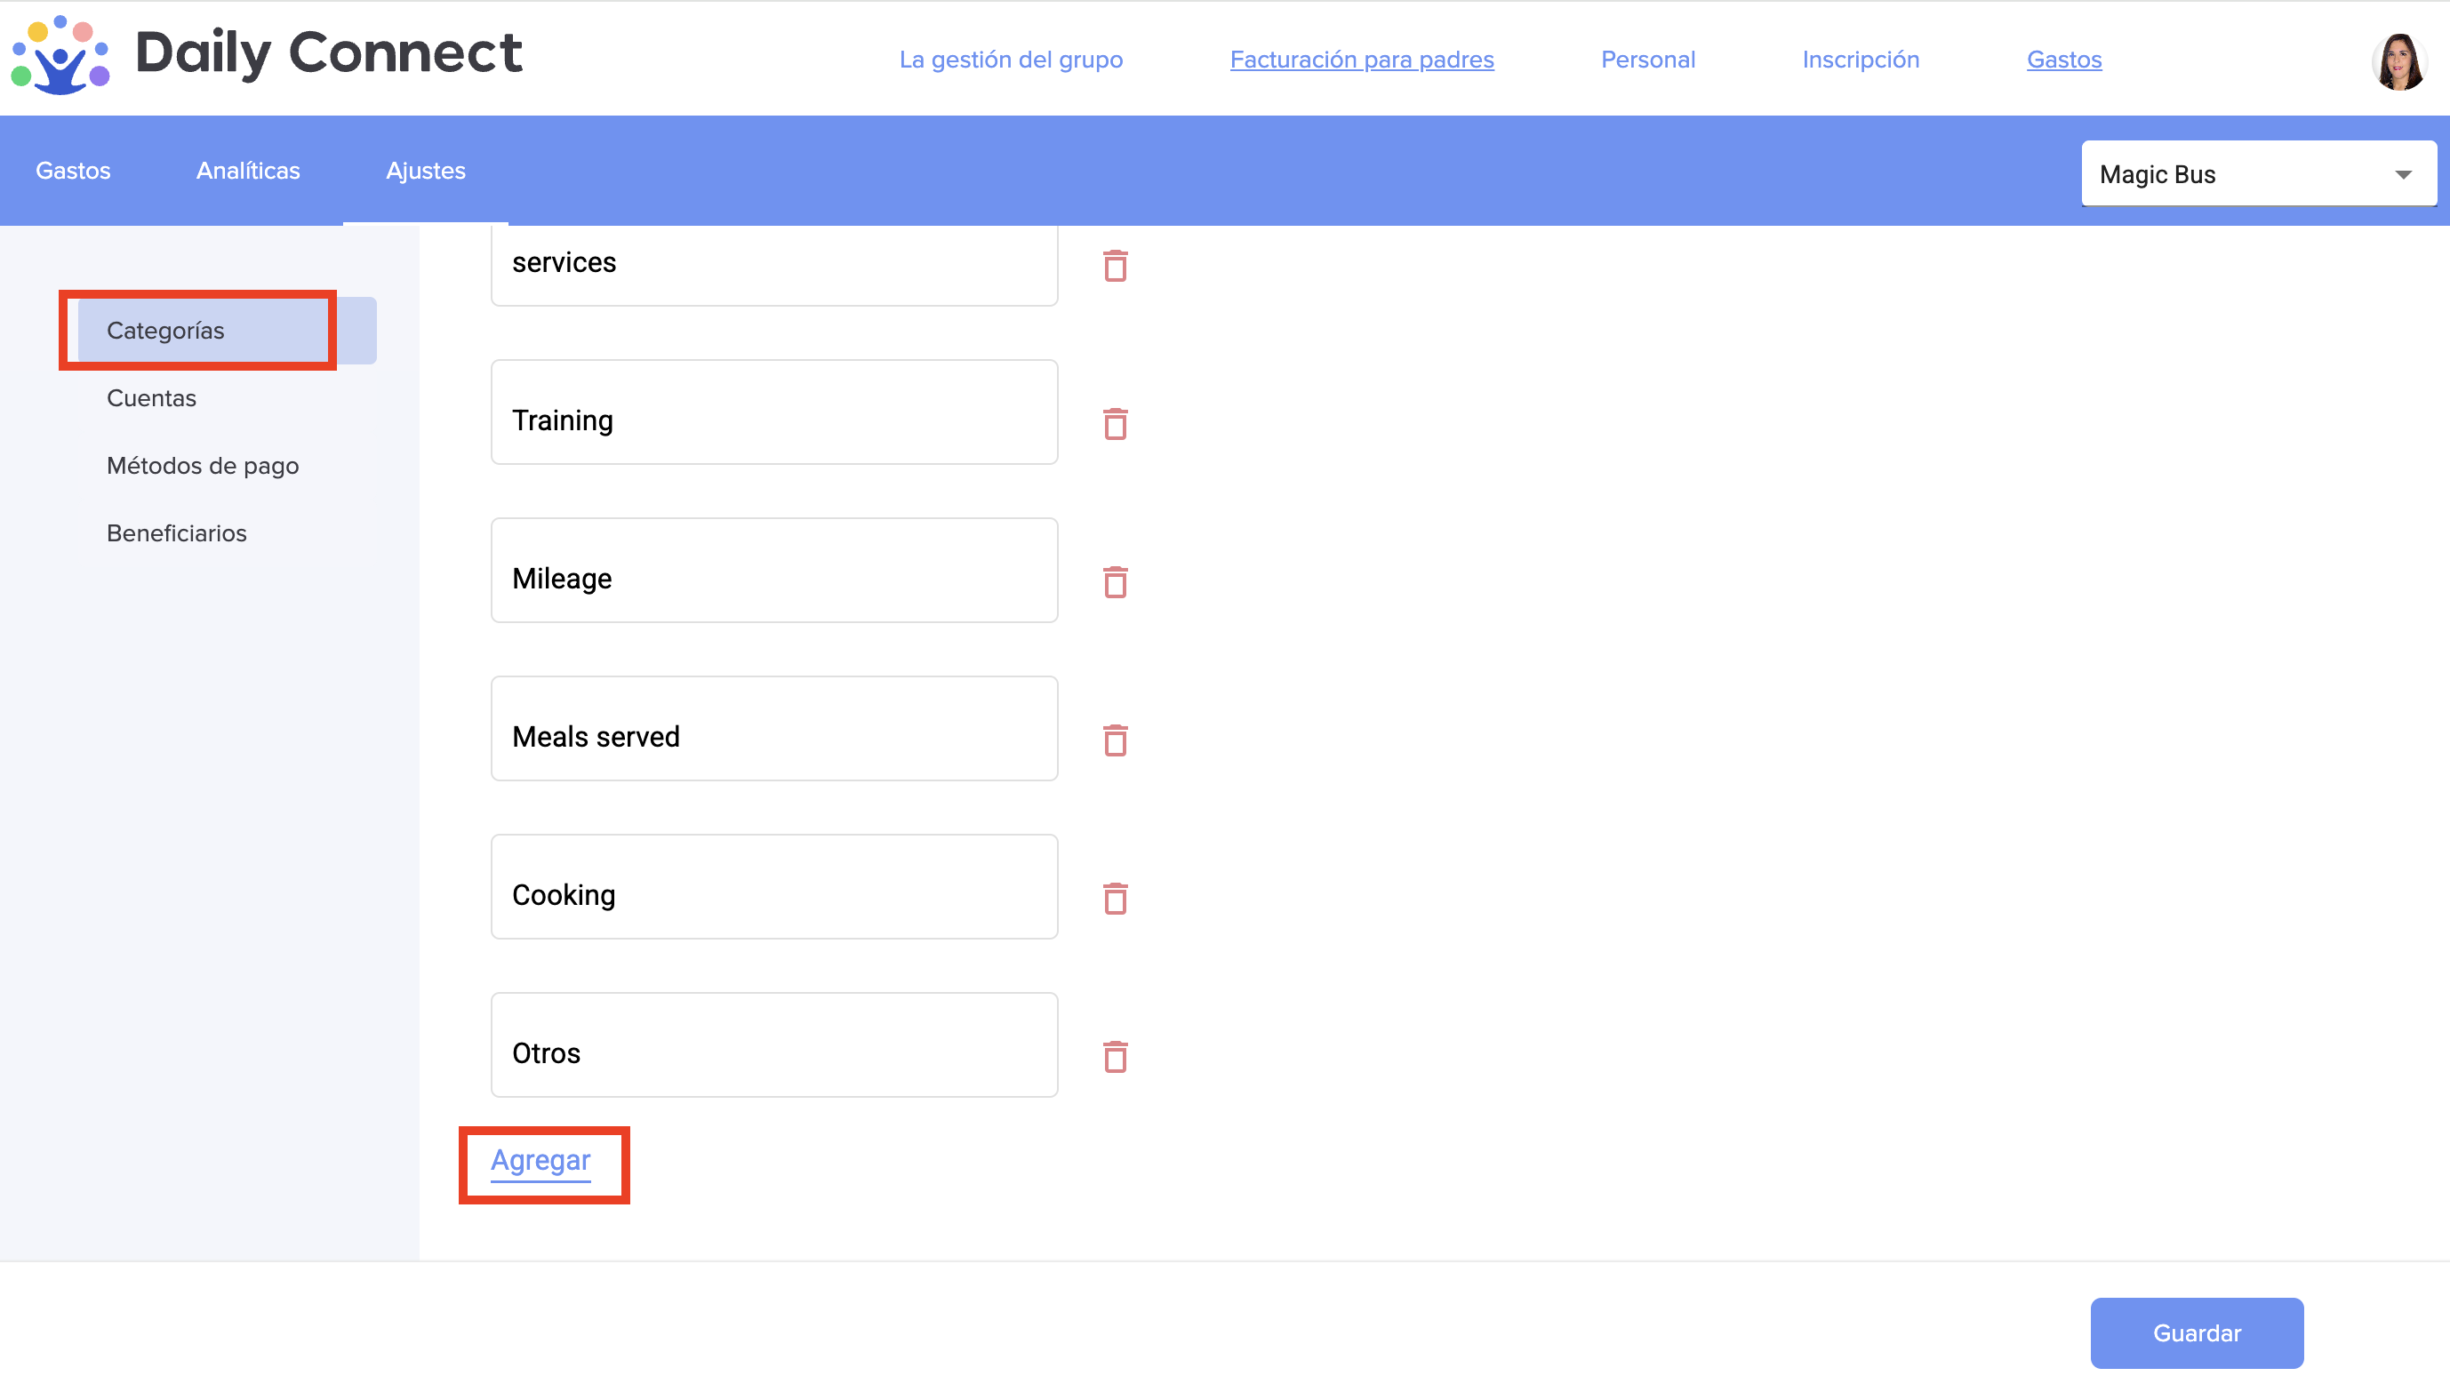
Task: Click the trash icon beside Cooking
Action: [1115, 898]
